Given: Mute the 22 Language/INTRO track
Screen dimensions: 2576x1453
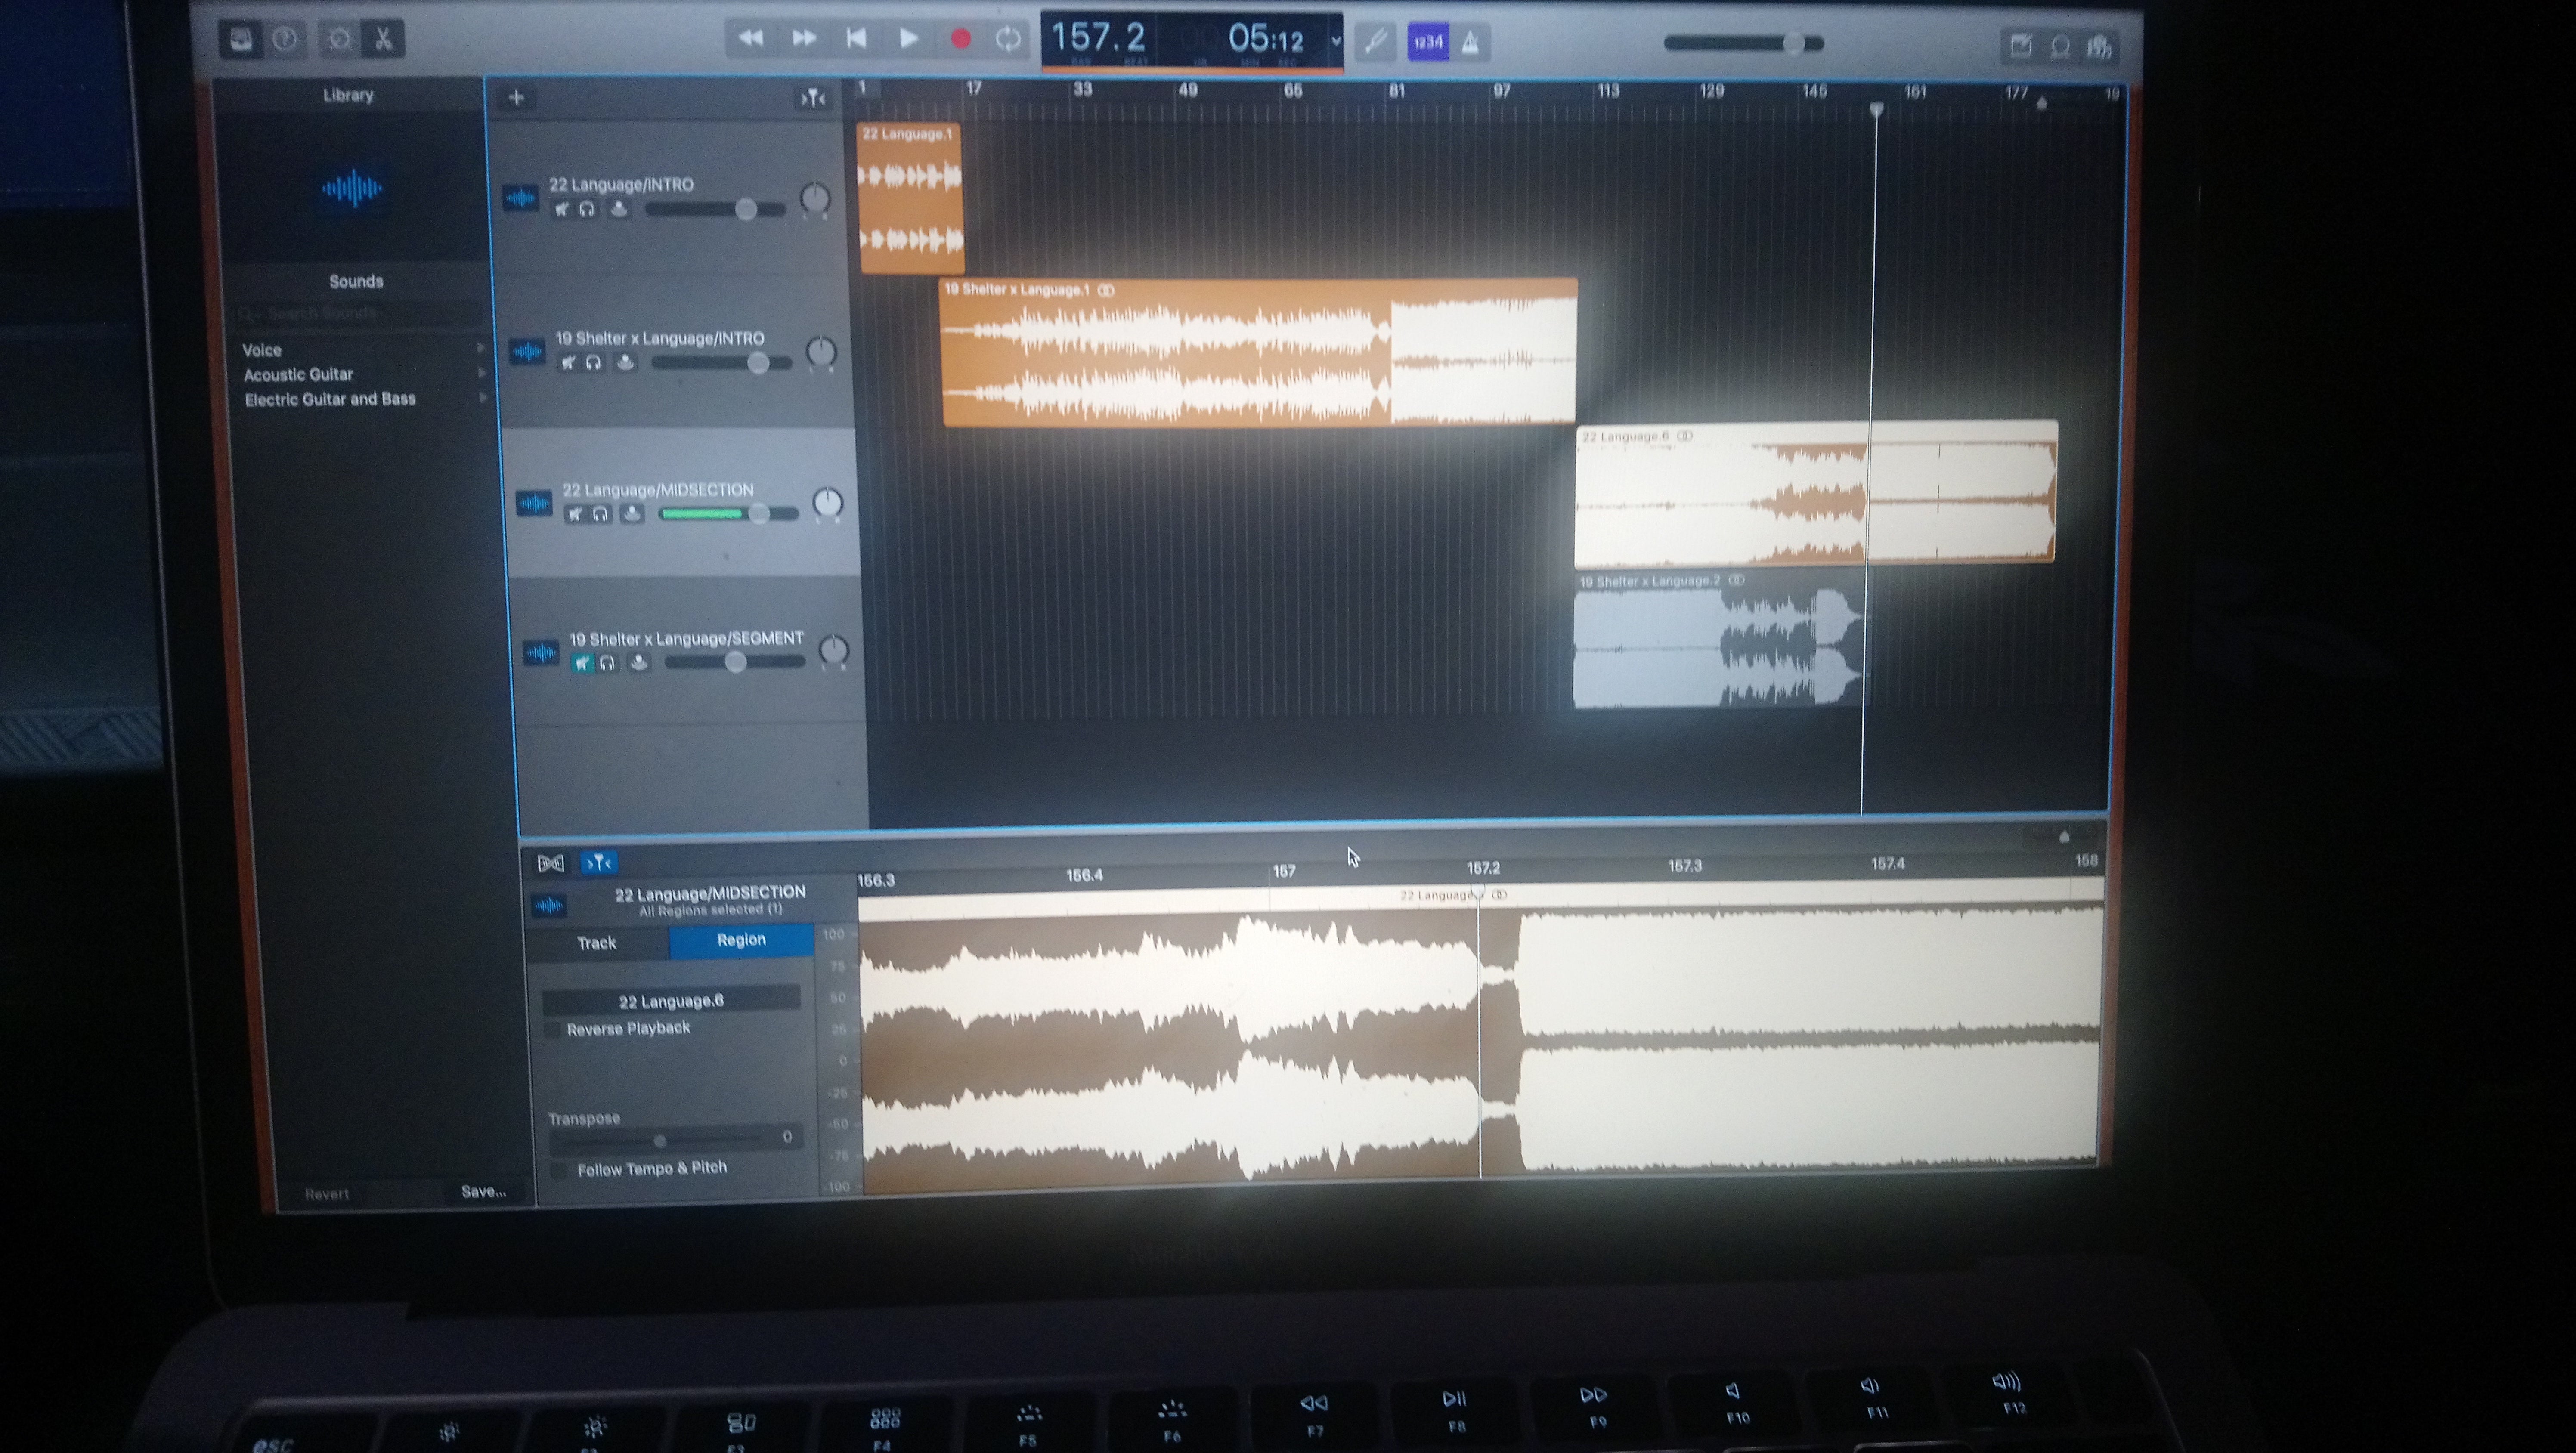Looking at the screenshot, I should coord(562,209).
